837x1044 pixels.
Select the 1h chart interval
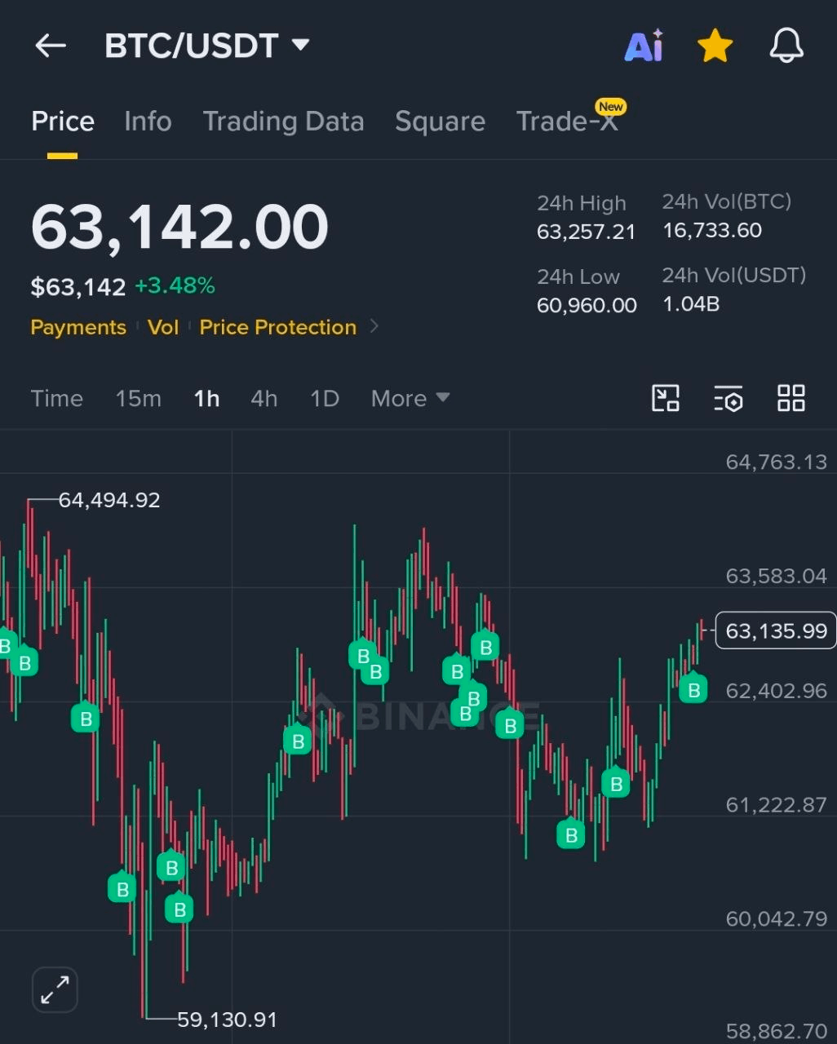[206, 398]
